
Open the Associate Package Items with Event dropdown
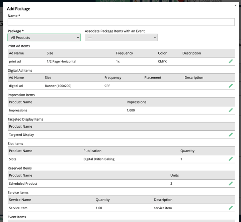[121, 38]
